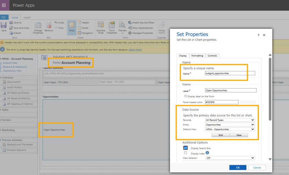Publish the form
Screen dimensions: 289x175
[15, 33]
